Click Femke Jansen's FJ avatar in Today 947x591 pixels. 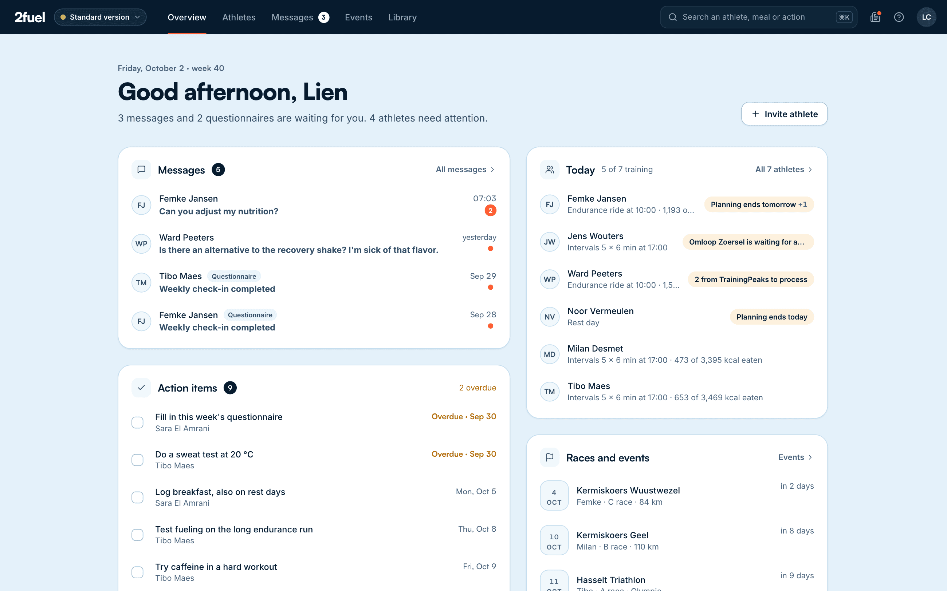550,205
